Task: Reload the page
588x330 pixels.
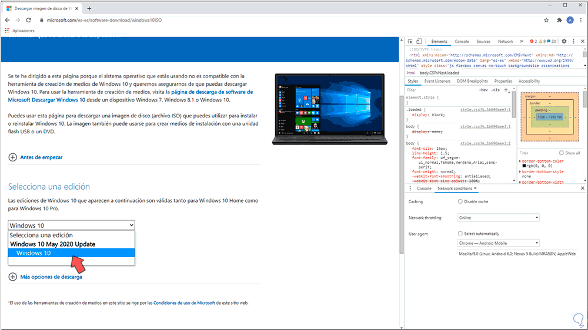Action: point(28,20)
